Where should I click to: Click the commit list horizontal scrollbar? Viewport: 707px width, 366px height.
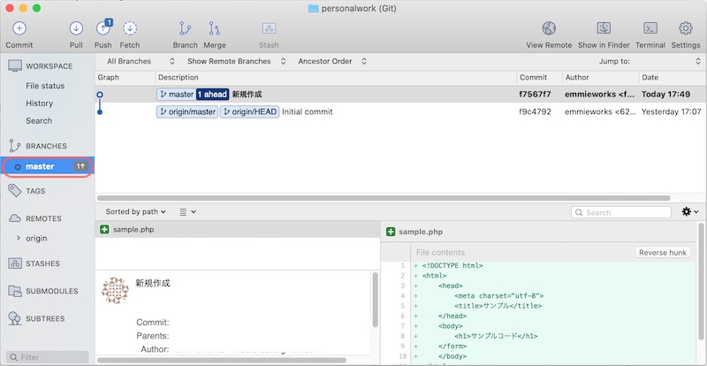(384, 198)
